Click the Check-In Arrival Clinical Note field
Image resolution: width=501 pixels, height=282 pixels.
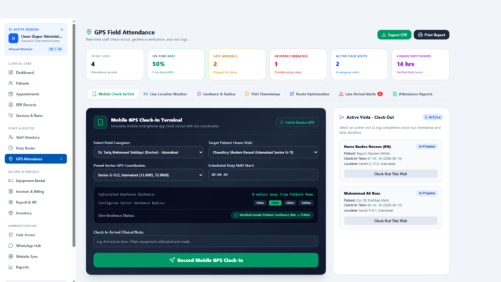point(205,242)
